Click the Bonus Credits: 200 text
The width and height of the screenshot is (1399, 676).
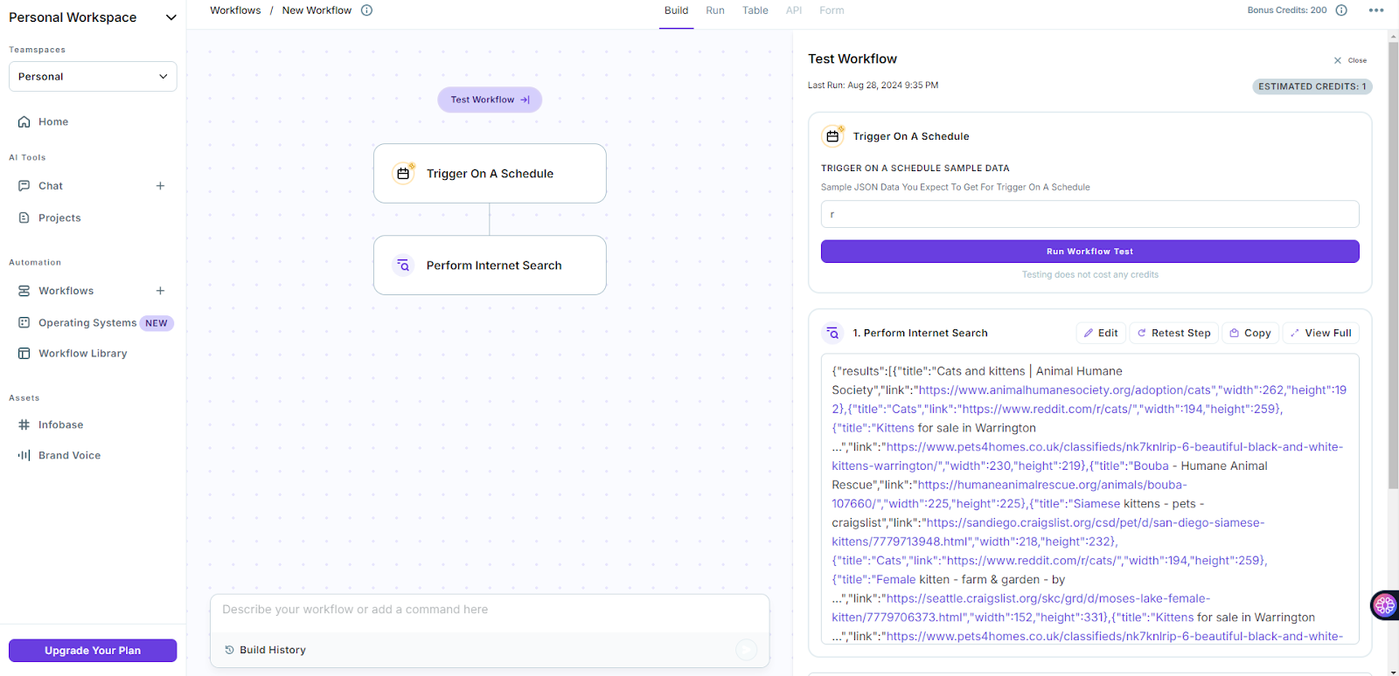point(1286,10)
